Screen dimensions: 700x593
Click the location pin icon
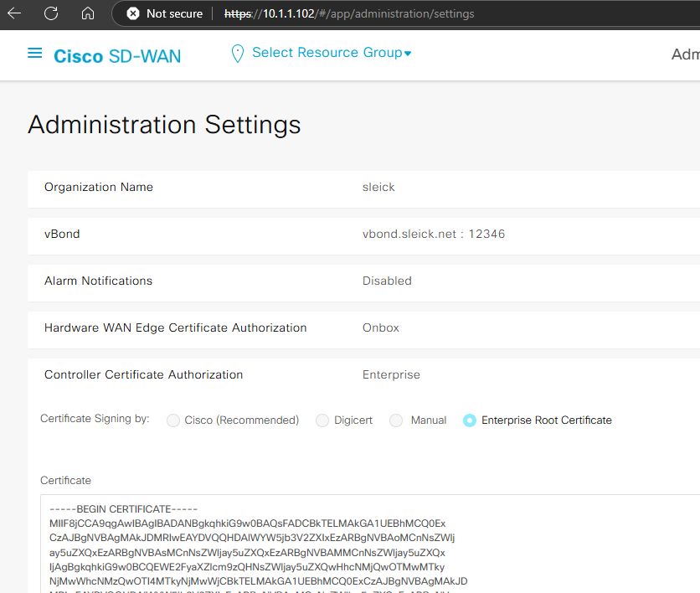[237, 54]
